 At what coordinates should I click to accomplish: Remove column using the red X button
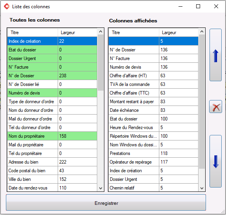[x=215, y=107]
